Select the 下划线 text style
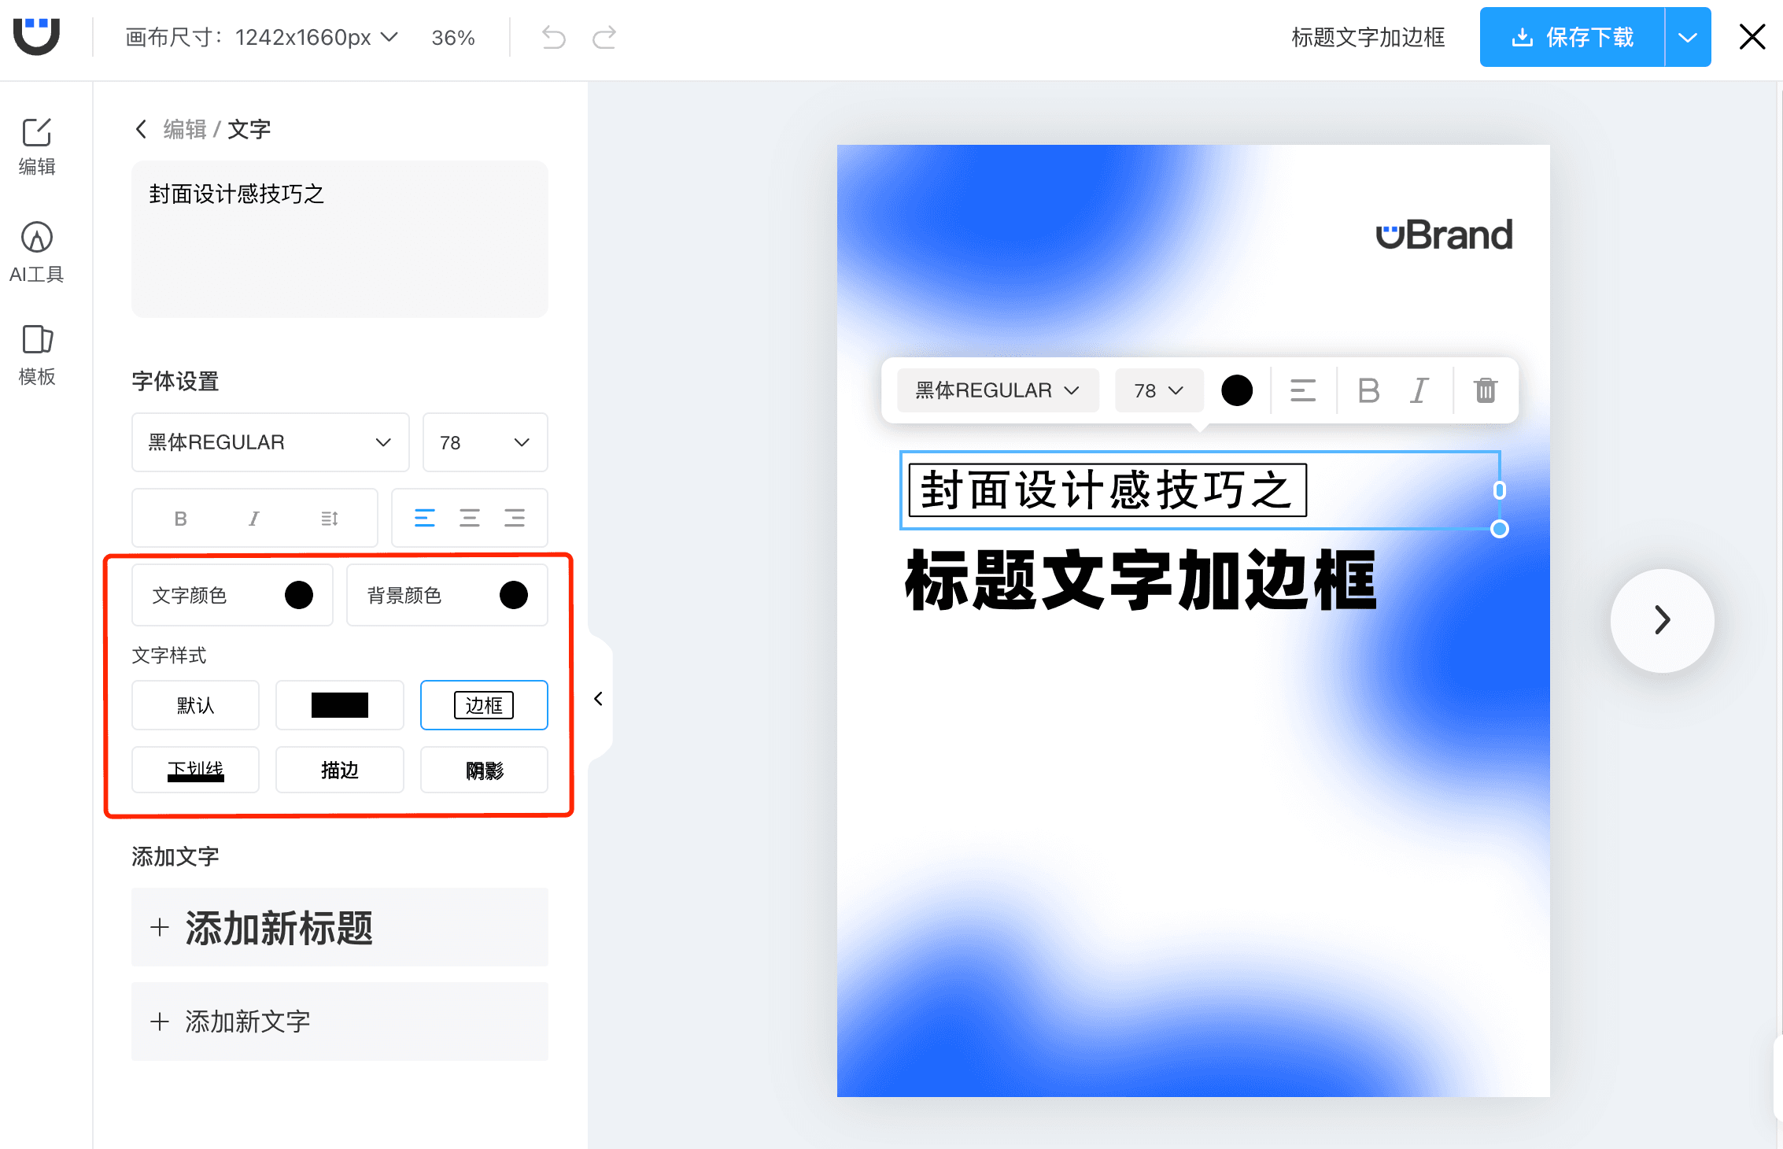 pos(195,770)
